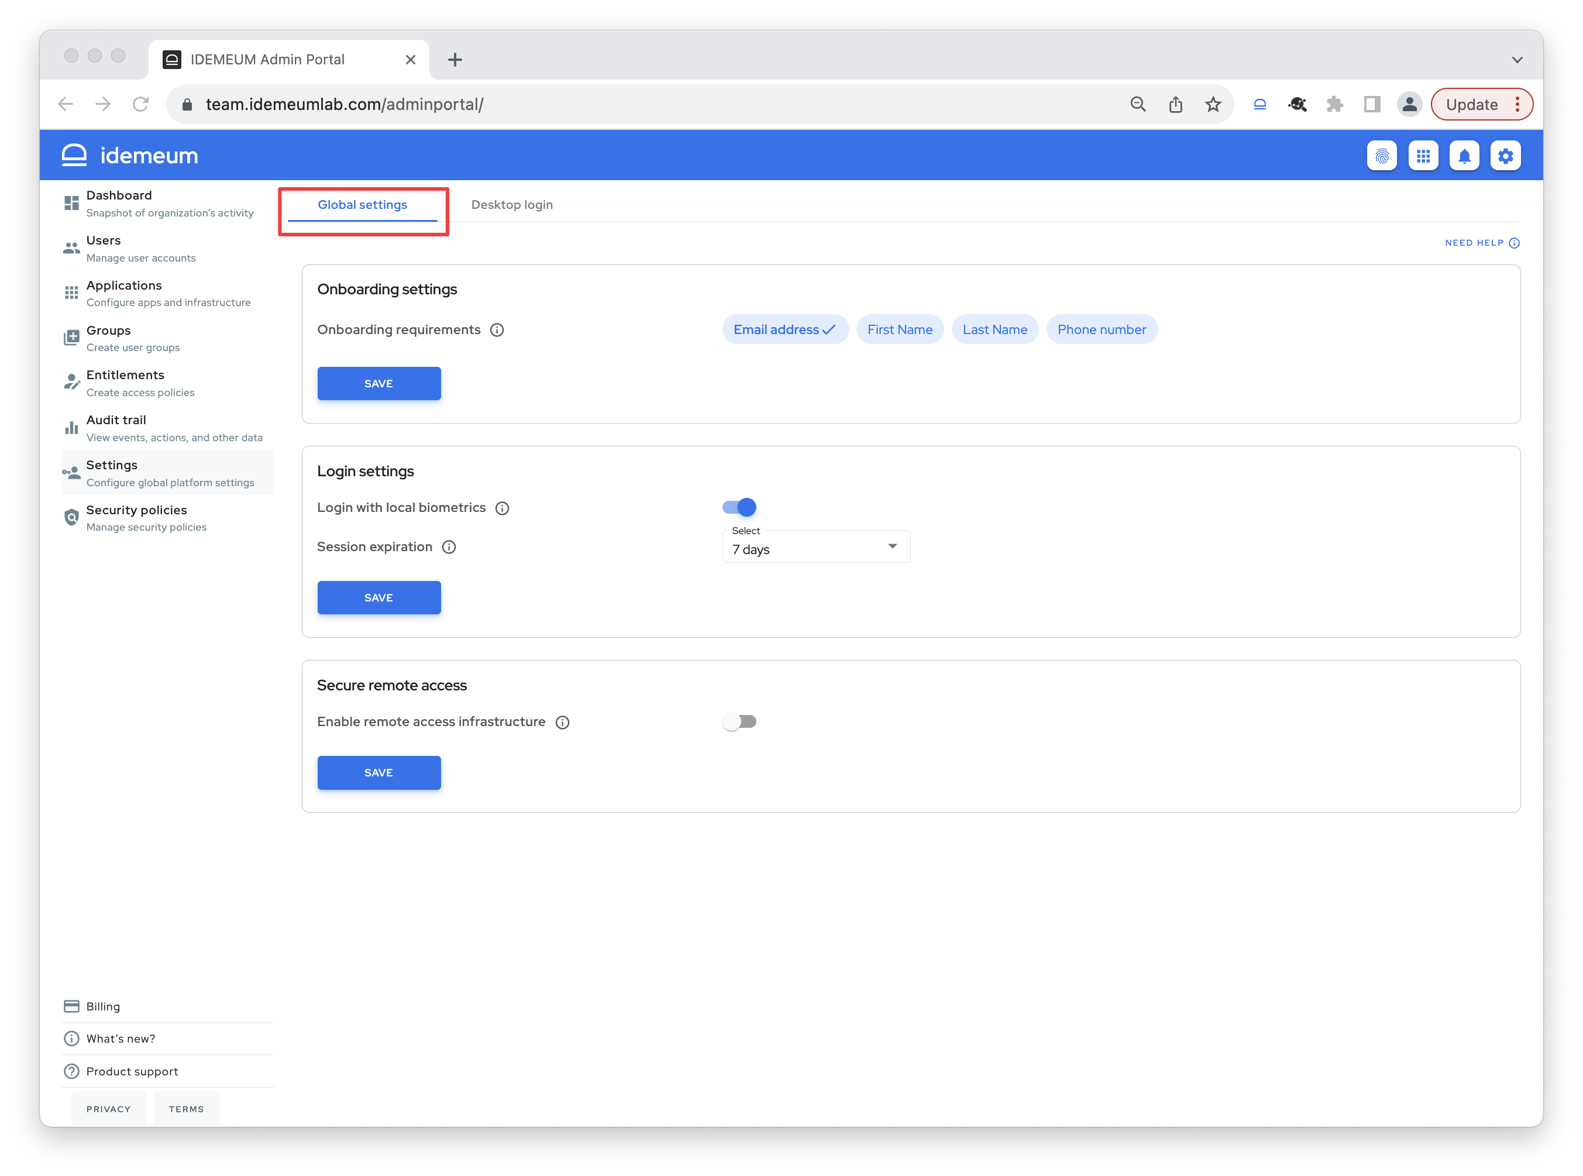The height and width of the screenshot is (1176, 1583).
Task: Click the browser share icon
Action: (1175, 105)
